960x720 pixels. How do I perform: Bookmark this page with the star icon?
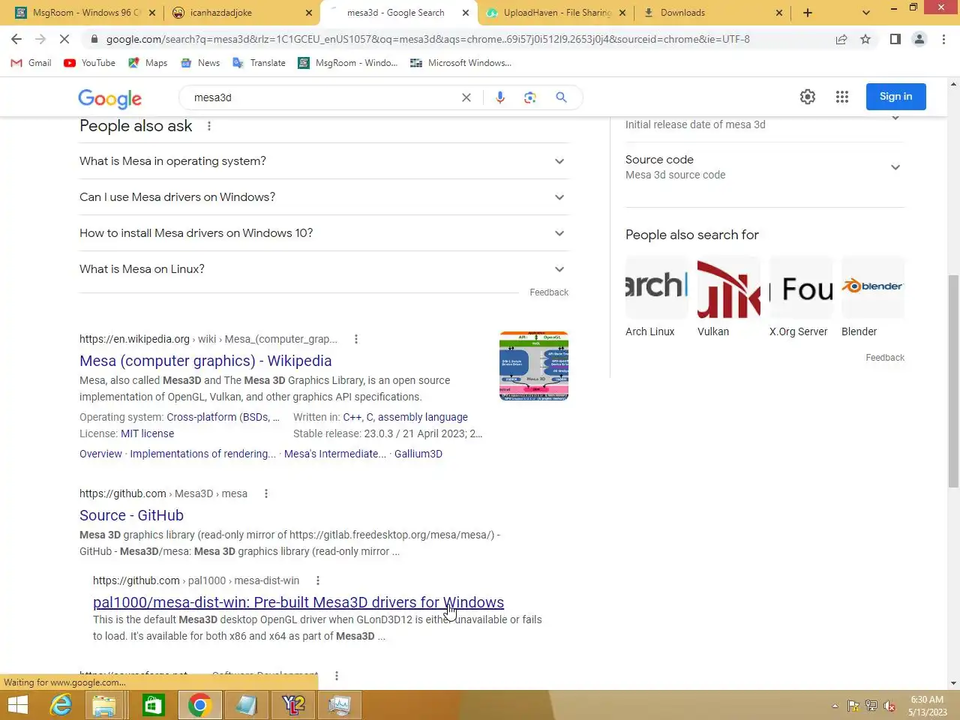click(x=865, y=39)
